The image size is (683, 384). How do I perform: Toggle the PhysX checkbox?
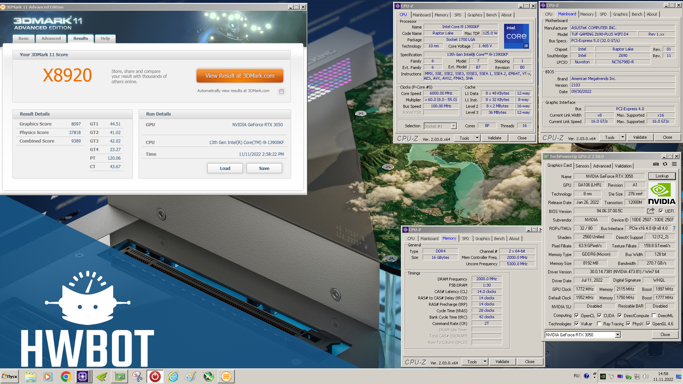[x=628, y=324]
